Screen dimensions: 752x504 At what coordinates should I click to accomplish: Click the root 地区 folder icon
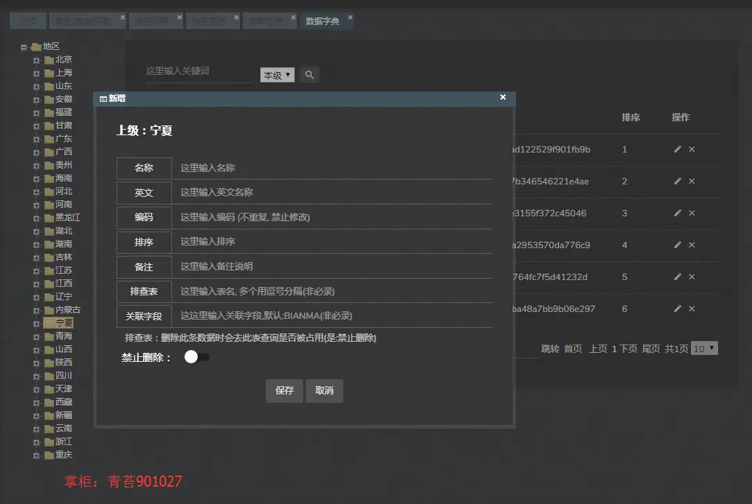[x=36, y=47]
